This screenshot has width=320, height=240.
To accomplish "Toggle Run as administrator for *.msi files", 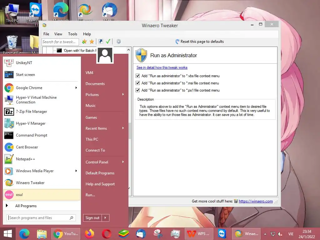I will click(138, 83).
